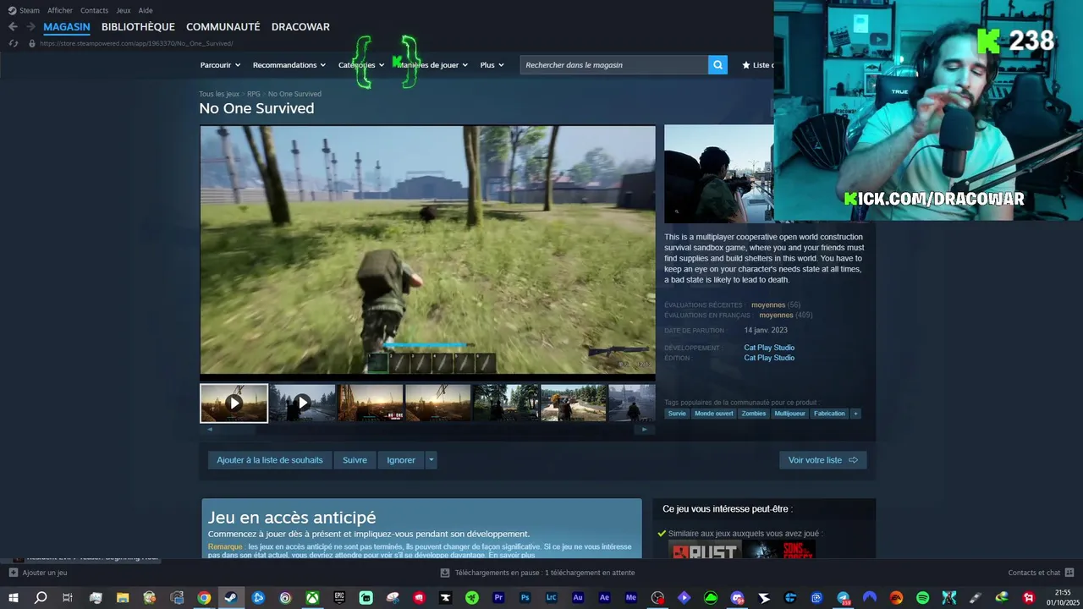
Task: Click the Suivre button
Action: tap(355, 460)
